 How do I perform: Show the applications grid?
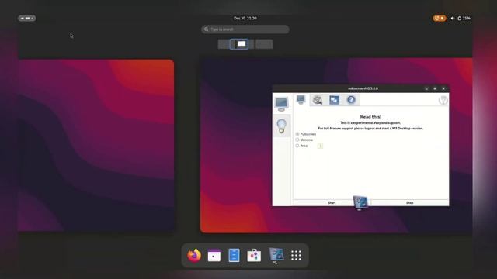(x=296, y=255)
